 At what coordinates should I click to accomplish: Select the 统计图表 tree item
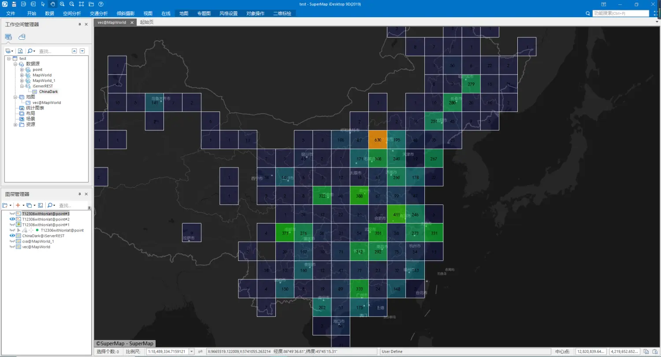(35, 108)
